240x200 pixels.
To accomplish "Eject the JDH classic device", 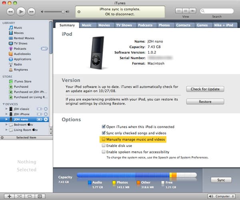I will pos(46,109).
